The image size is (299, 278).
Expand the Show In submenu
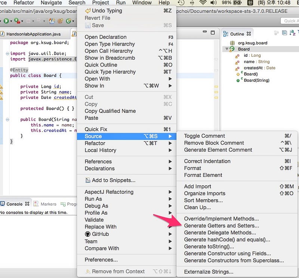pyautogui.click(x=127, y=86)
